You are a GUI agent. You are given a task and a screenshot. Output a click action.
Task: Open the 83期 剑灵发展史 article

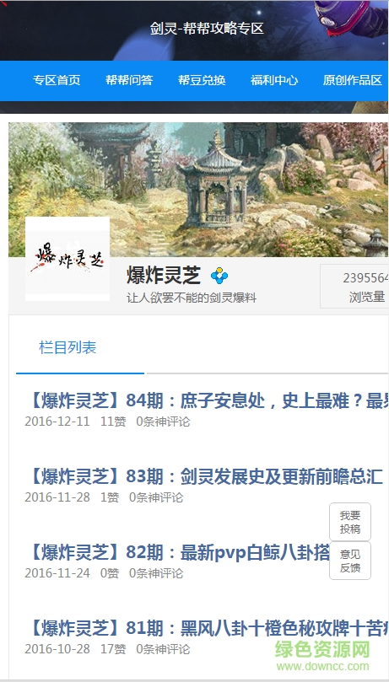[x=205, y=476]
